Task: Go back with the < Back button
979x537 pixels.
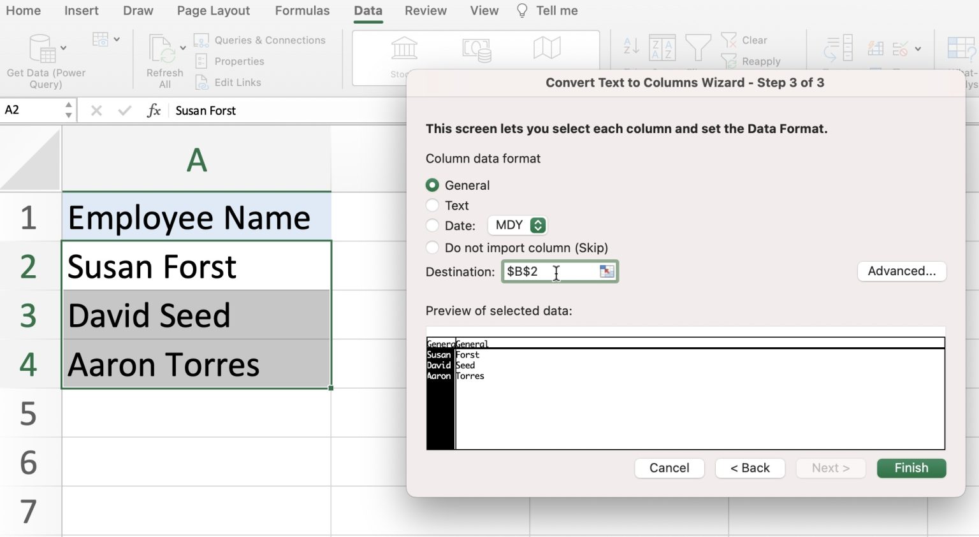Action: pos(750,468)
